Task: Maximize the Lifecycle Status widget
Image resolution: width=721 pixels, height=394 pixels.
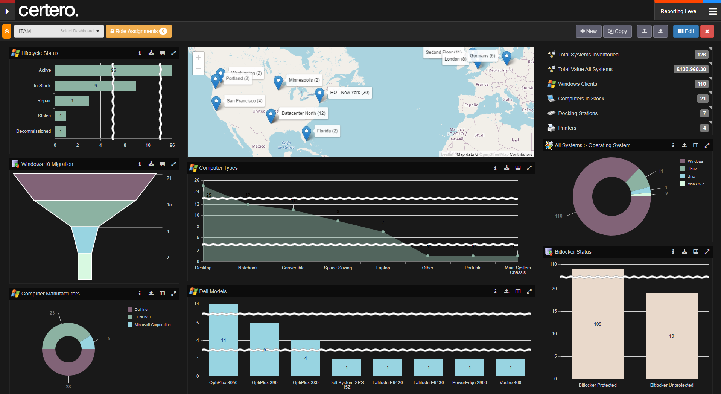Action: pos(173,53)
